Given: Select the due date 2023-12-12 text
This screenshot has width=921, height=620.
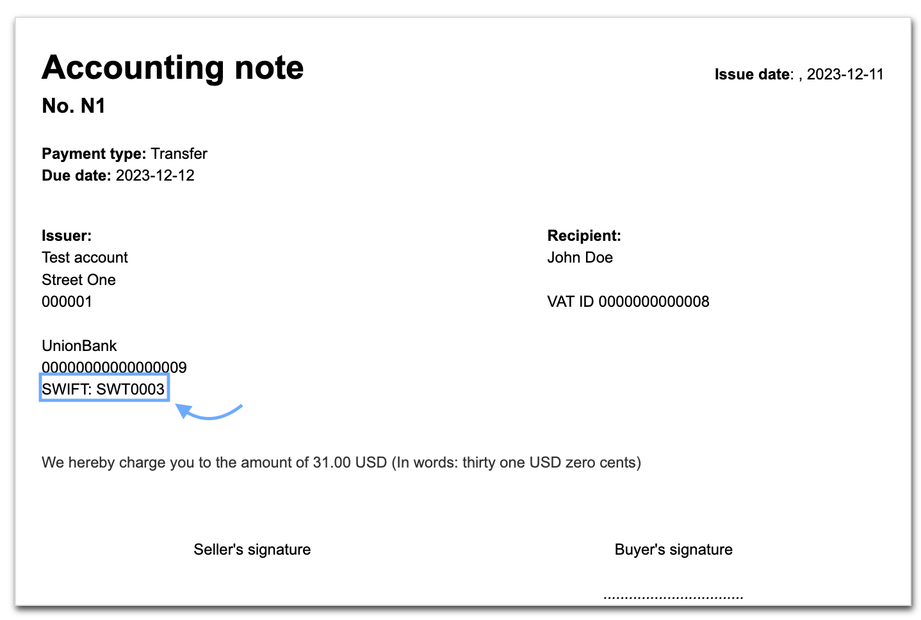Looking at the screenshot, I should click(x=155, y=175).
